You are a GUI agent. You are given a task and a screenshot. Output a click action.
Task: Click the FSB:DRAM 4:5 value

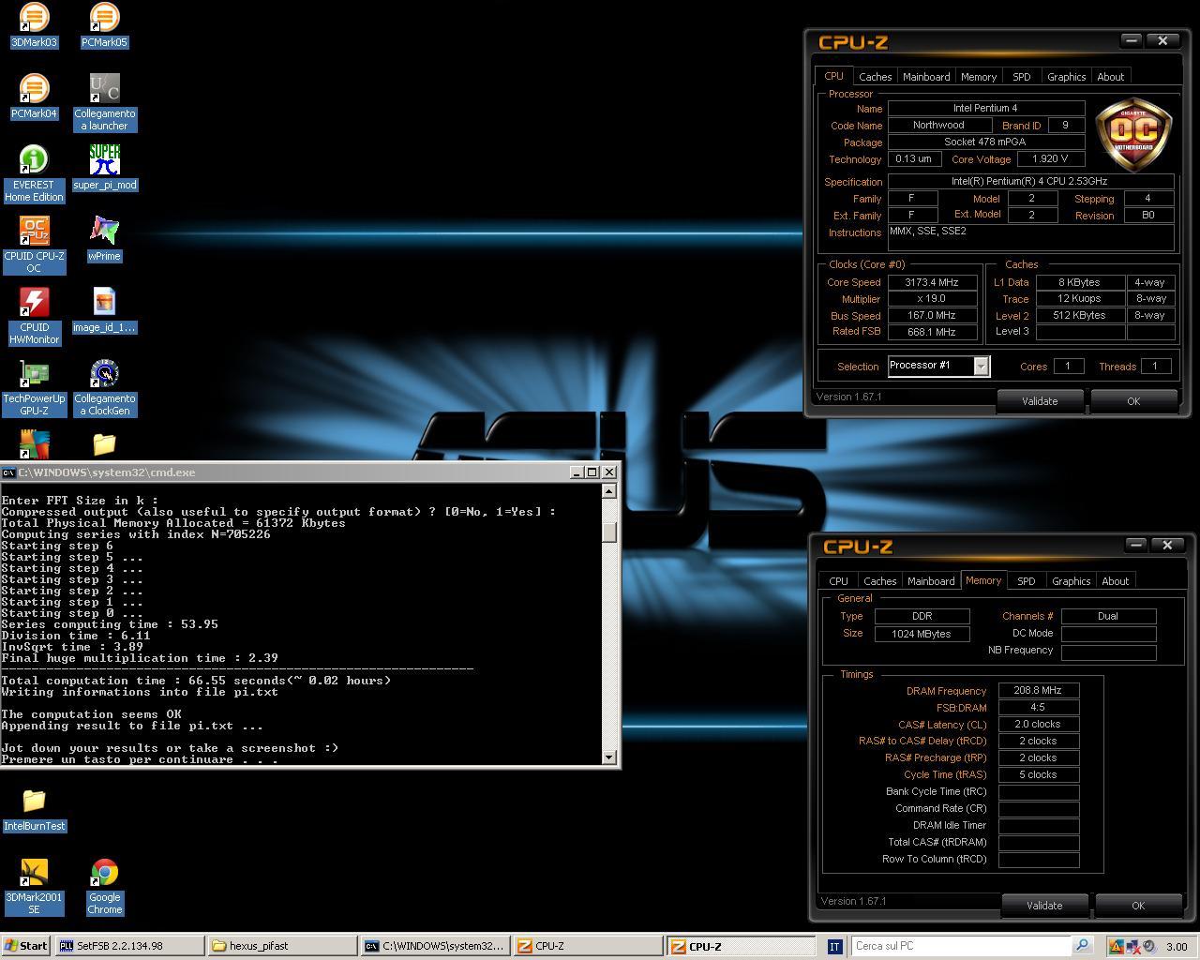(1038, 707)
